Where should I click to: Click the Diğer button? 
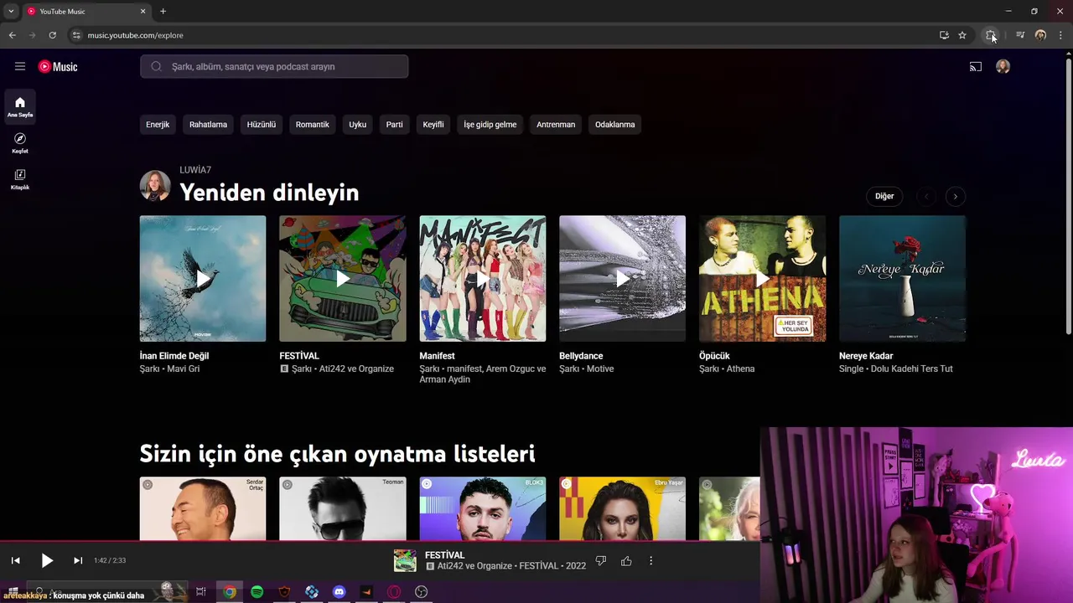pyautogui.click(x=884, y=196)
